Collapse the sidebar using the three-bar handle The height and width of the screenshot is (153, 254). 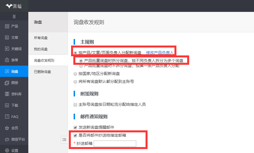pyautogui.click(x=14, y=16)
